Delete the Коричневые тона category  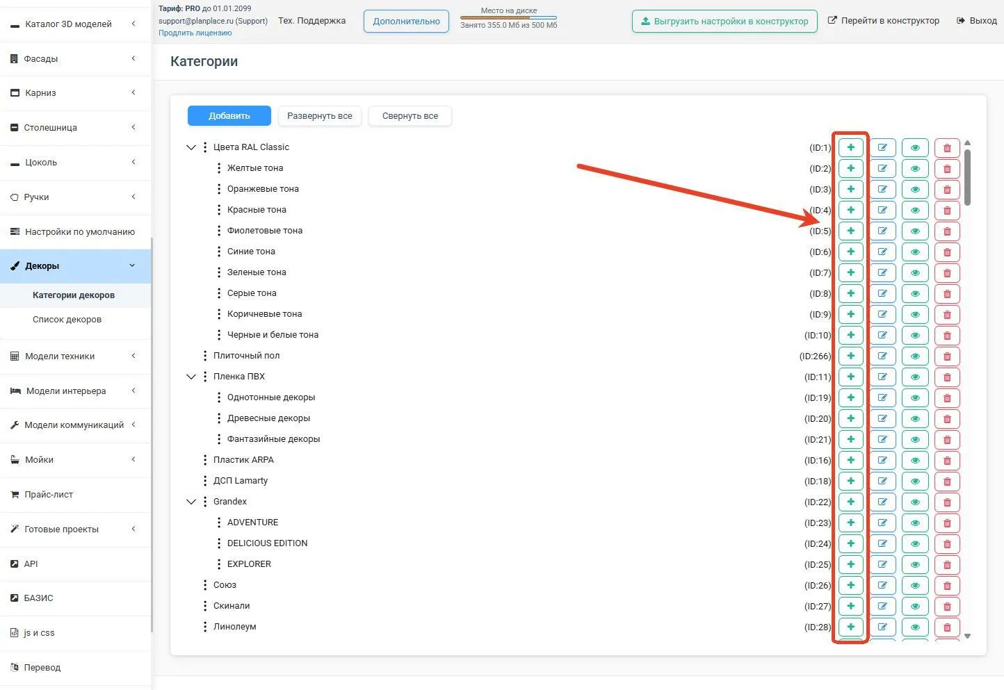(x=947, y=314)
